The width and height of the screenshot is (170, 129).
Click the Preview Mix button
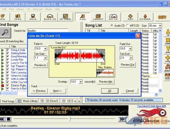(x=106, y=82)
